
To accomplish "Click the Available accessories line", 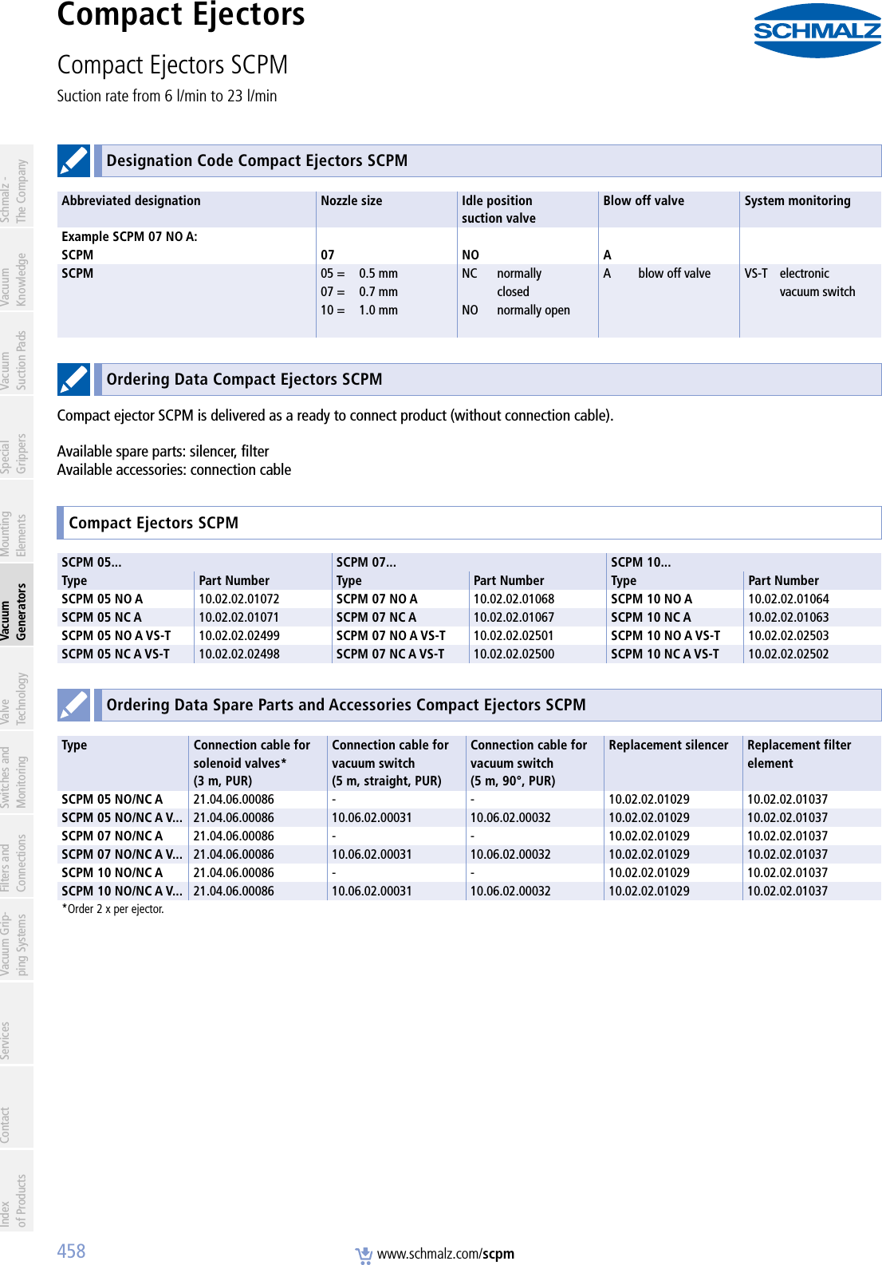I will (x=174, y=470).
